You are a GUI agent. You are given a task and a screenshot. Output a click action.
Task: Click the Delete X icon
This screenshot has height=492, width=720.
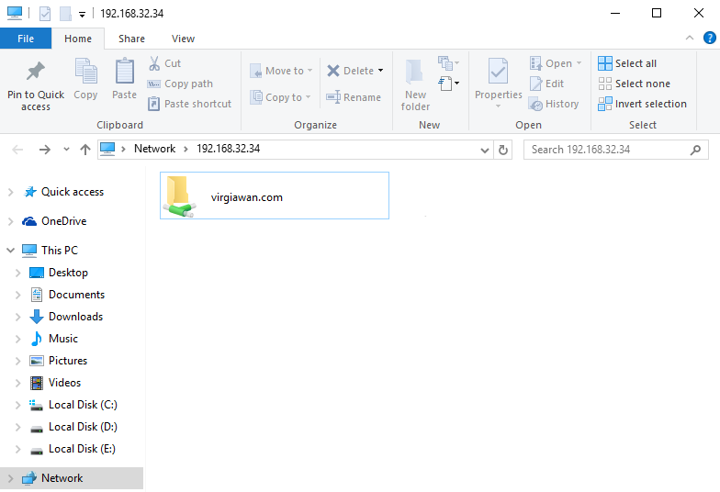point(333,71)
